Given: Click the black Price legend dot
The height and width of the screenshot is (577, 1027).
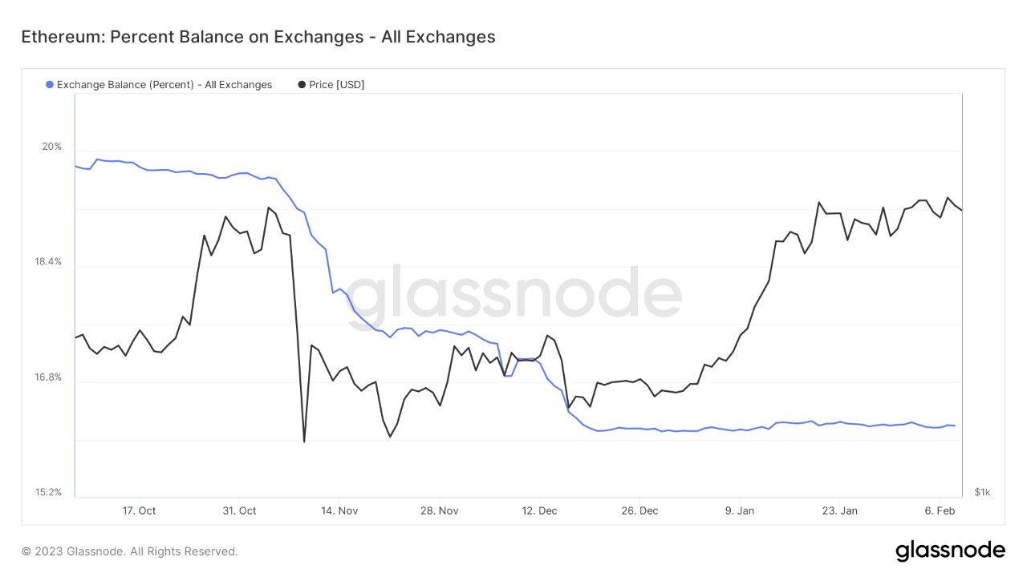Looking at the screenshot, I should (302, 85).
